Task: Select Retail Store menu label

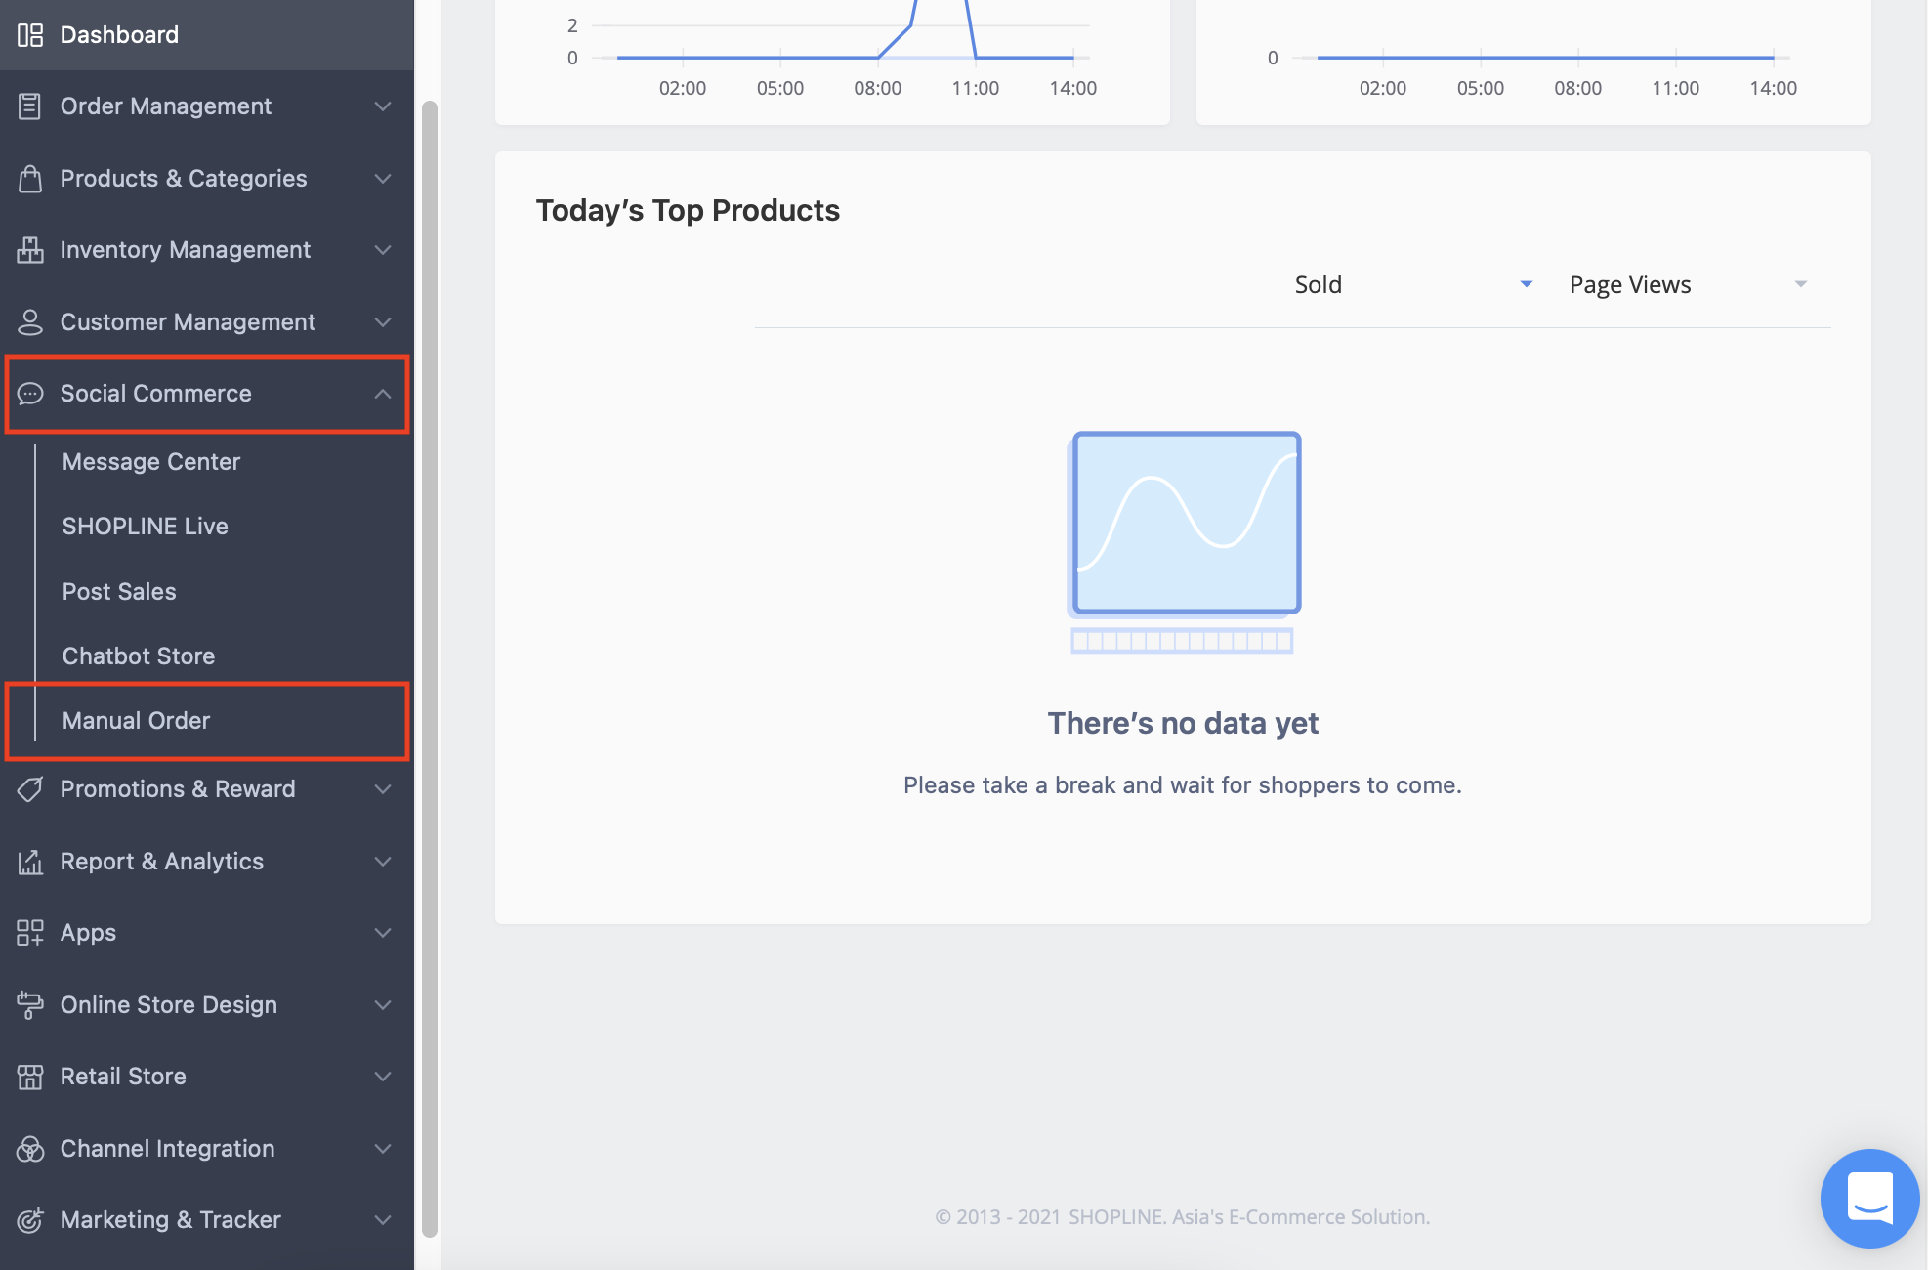Action: click(x=123, y=1077)
